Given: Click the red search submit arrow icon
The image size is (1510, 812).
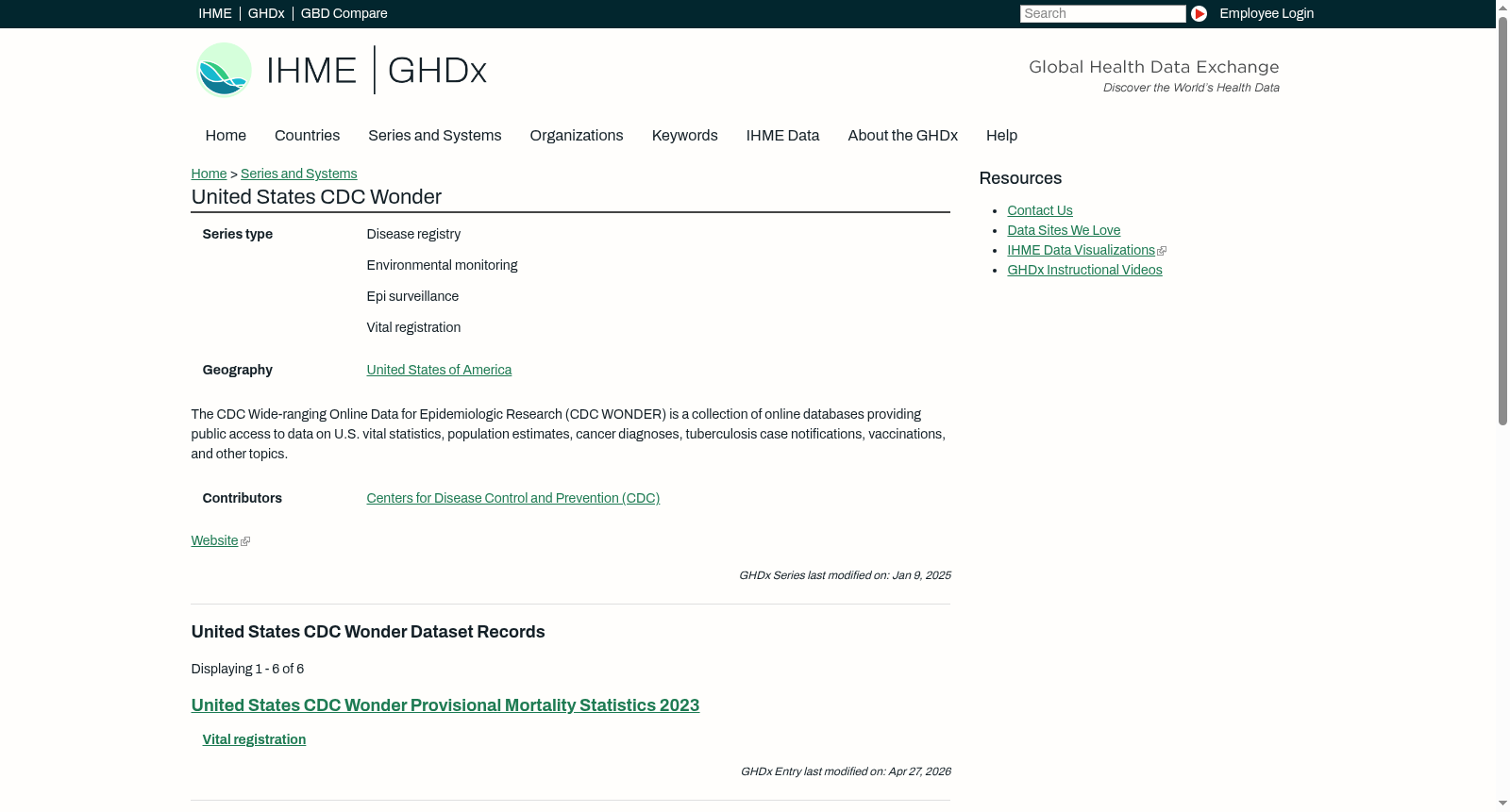Looking at the screenshot, I should [x=1199, y=13].
